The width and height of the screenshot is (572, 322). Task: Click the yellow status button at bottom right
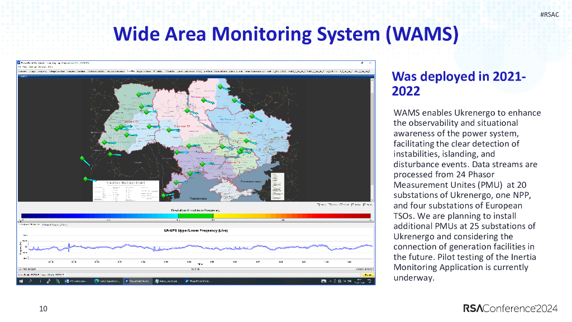[x=368, y=275]
